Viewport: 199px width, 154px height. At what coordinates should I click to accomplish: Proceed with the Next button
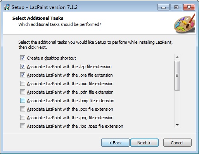click(x=144, y=143)
